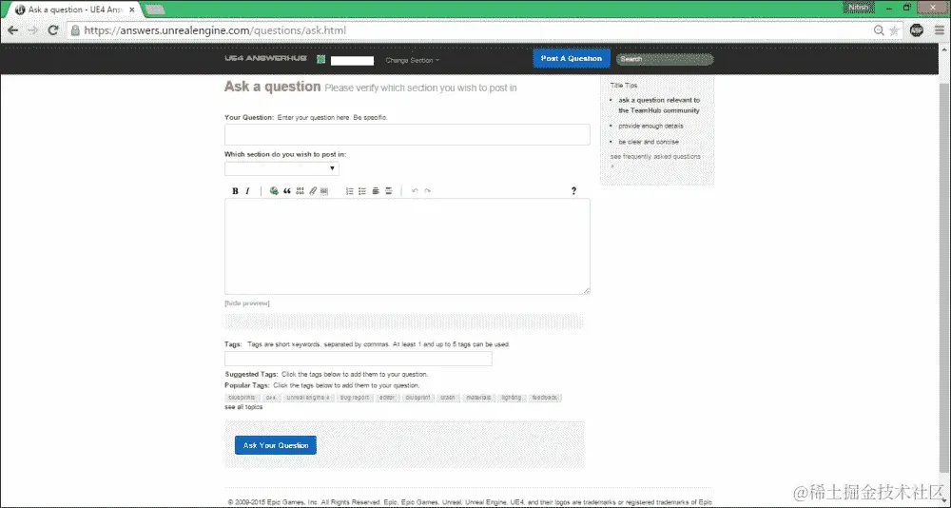
Task: Submit with the Ask Your Question button
Action: pyautogui.click(x=276, y=445)
